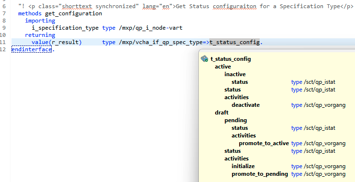Click /sct/qp_vorgang type next to promote_to_active

324,143
